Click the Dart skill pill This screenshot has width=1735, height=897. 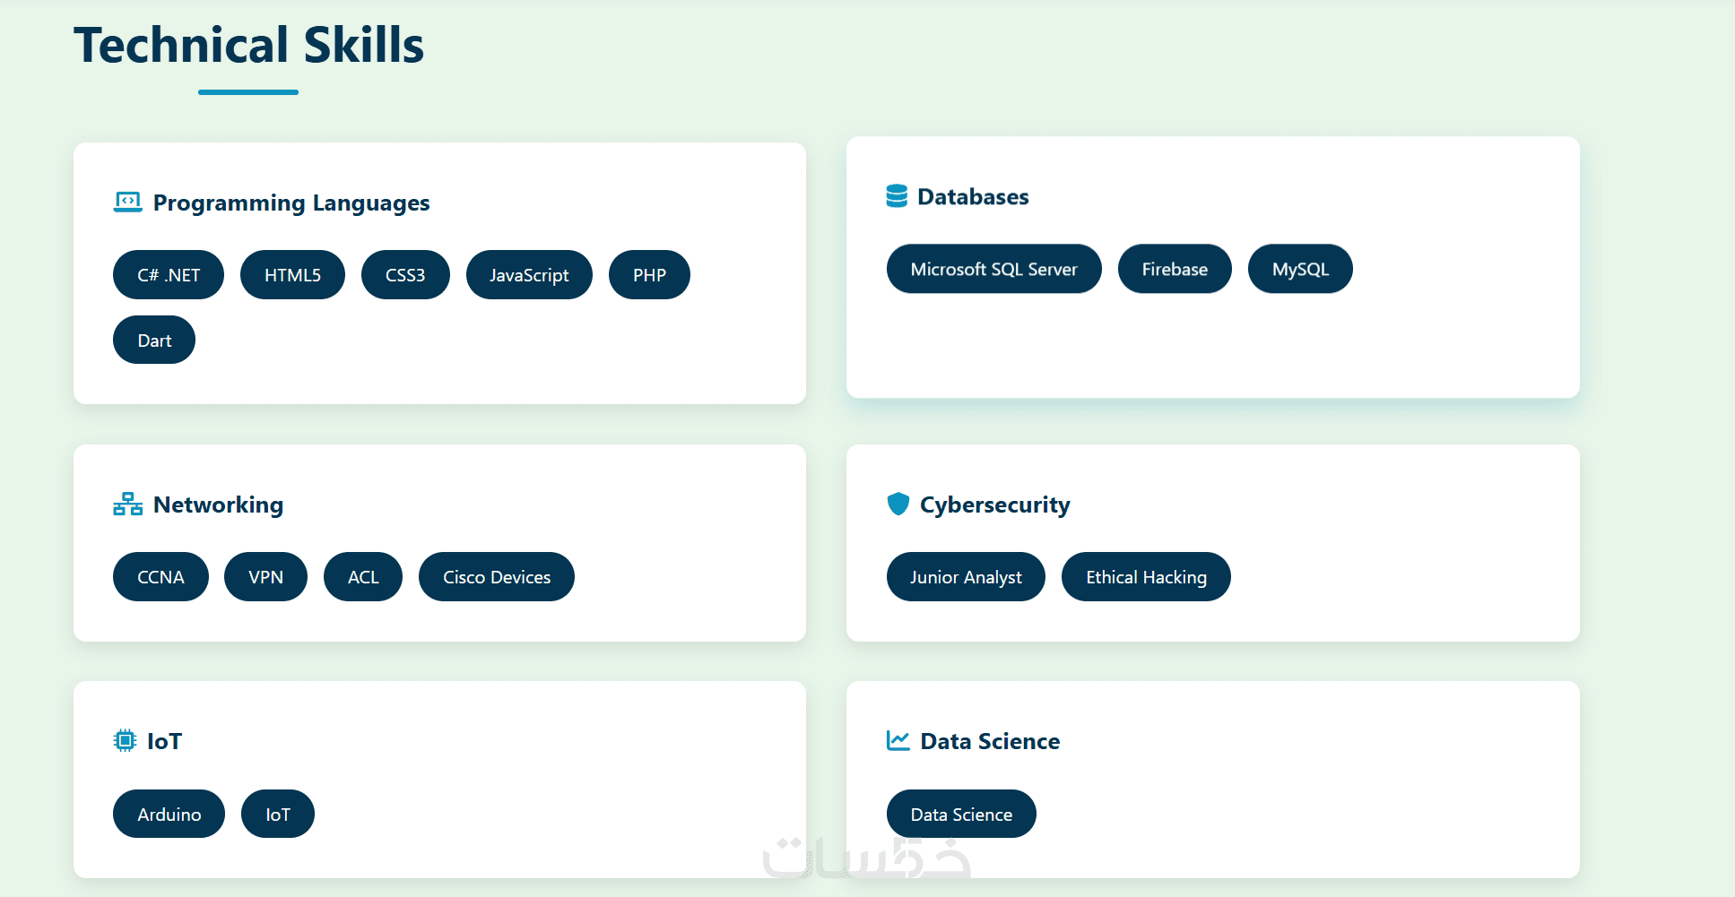pos(154,341)
